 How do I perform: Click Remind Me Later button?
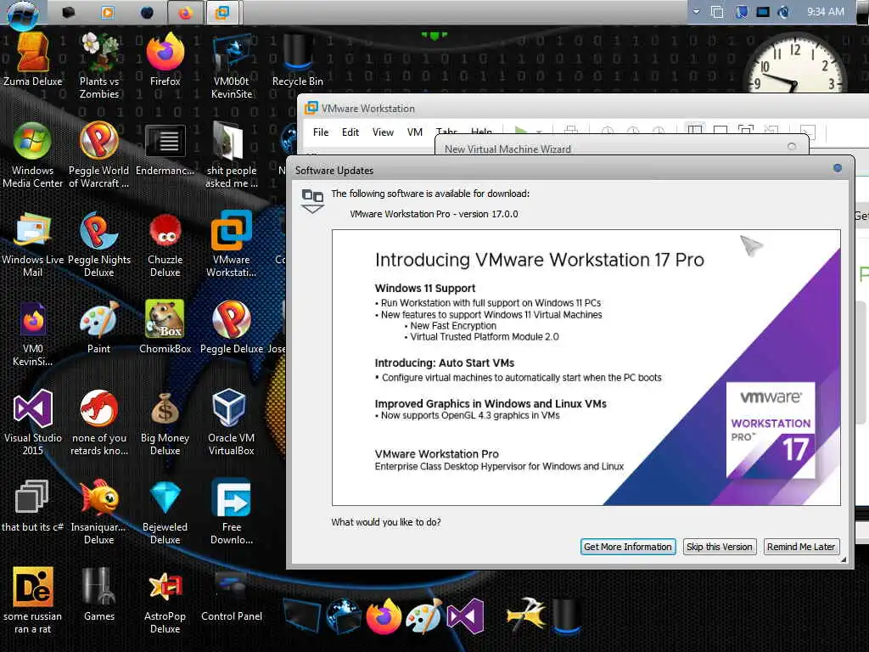pyautogui.click(x=801, y=547)
